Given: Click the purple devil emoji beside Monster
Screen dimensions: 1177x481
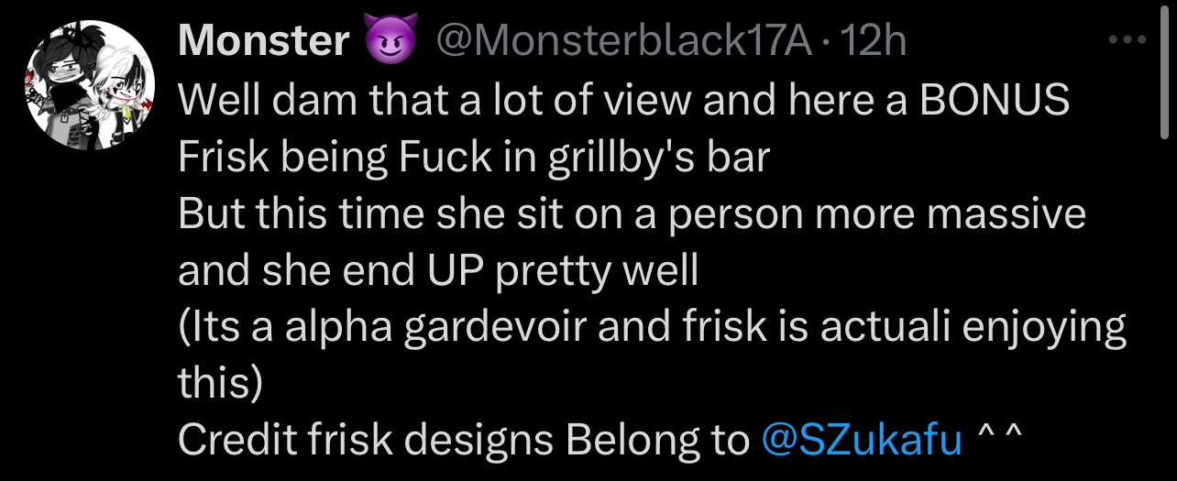Looking at the screenshot, I should 391,40.
